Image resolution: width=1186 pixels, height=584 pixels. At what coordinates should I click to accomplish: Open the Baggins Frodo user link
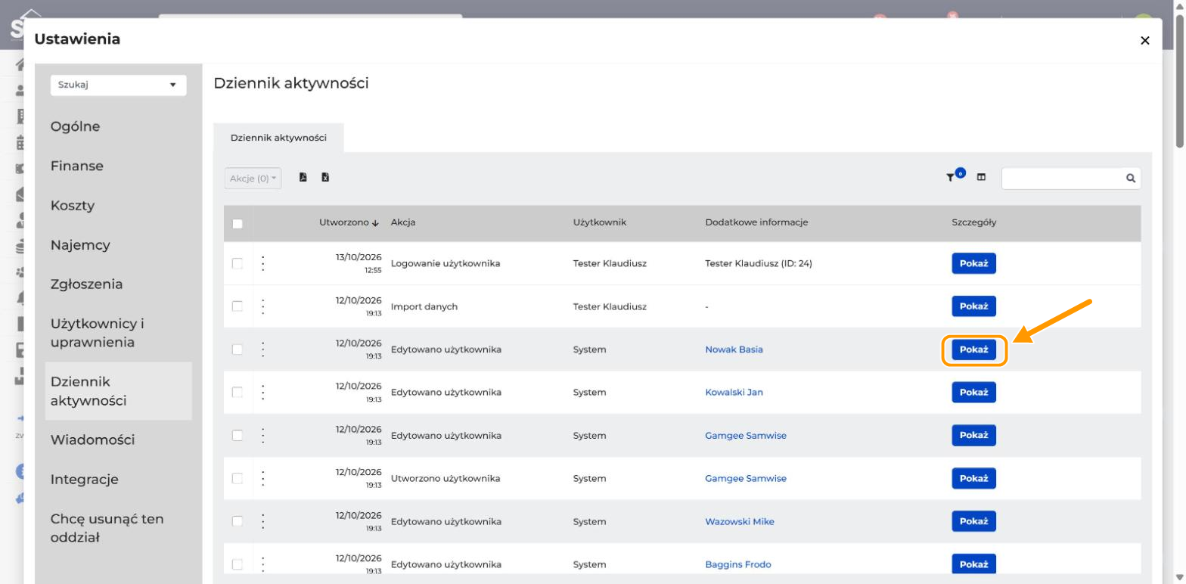737,565
